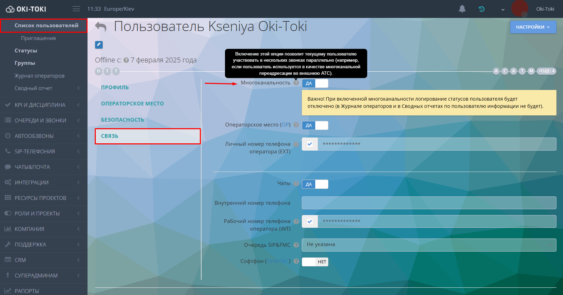Expand the SIP-телефония section arrow
Viewport: 563px width, 295px height.
click(79, 151)
